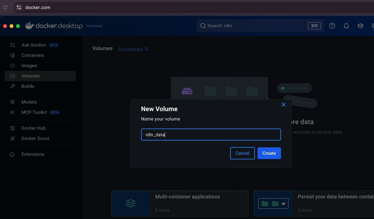Click the Images icon in sidebar
This screenshot has width=374, height=219.
(12, 66)
